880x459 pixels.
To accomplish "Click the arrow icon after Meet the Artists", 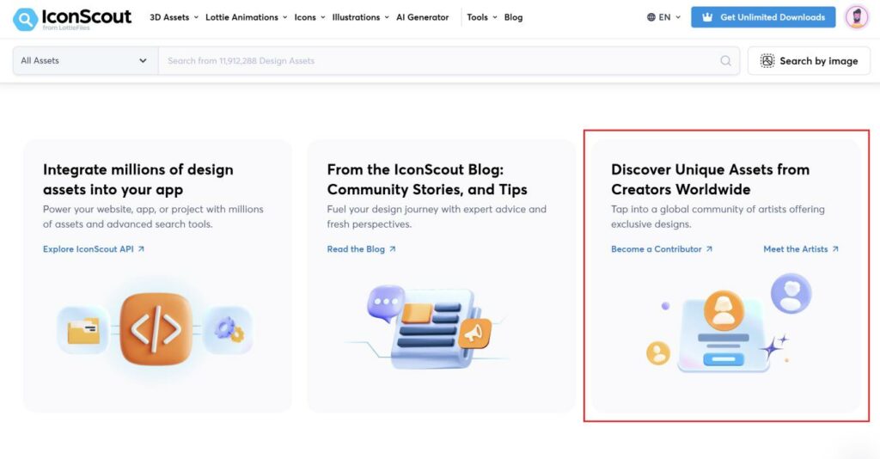I will (x=835, y=249).
